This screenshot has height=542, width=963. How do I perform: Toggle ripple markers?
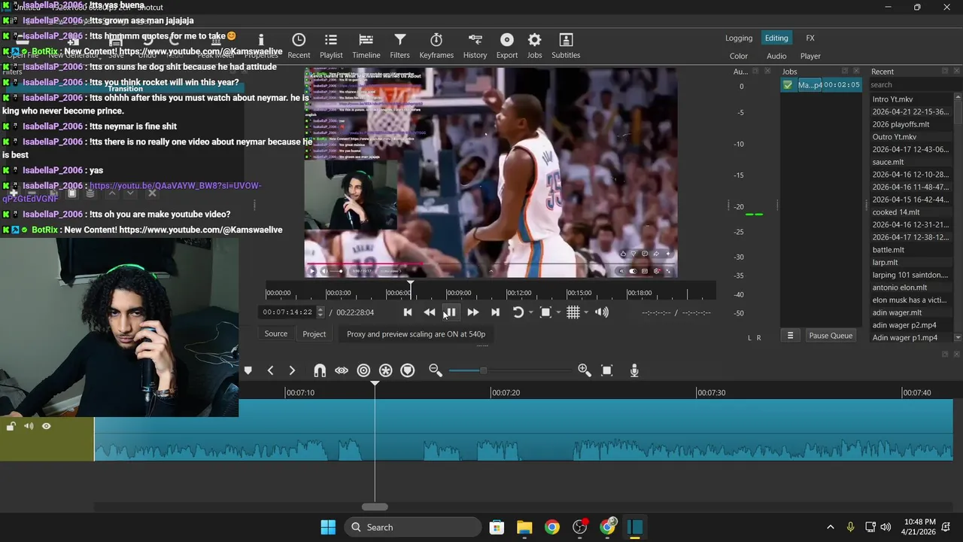407,370
